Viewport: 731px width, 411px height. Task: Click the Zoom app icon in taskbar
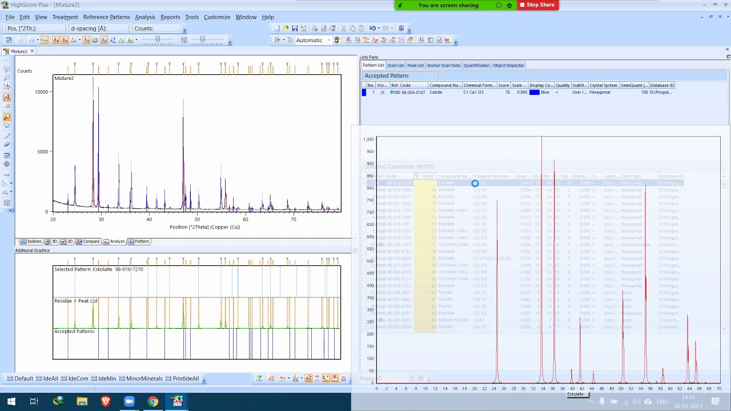[x=129, y=401]
